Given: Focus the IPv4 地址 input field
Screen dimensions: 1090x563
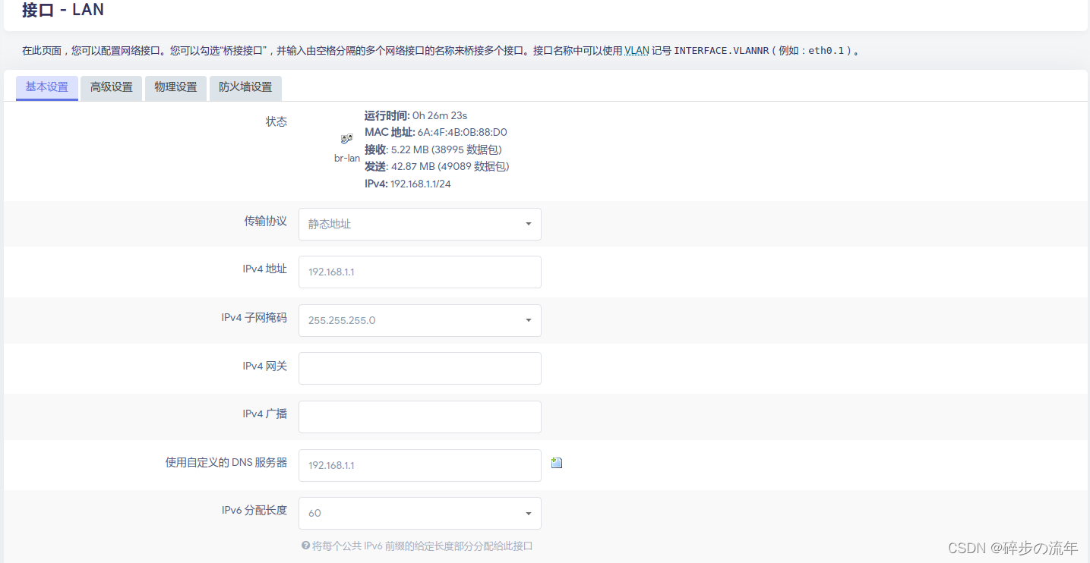Looking at the screenshot, I should [420, 272].
